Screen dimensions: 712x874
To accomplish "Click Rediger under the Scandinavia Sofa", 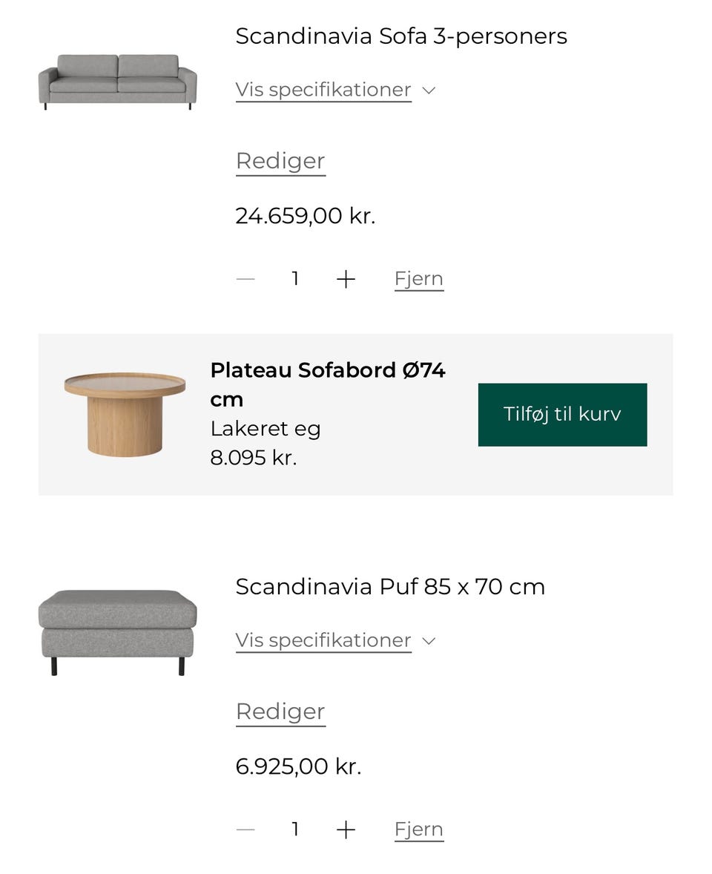I will tap(280, 160).
